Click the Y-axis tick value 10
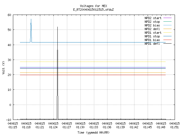Screen dimensions: 180x135 (x=9, y=90)
